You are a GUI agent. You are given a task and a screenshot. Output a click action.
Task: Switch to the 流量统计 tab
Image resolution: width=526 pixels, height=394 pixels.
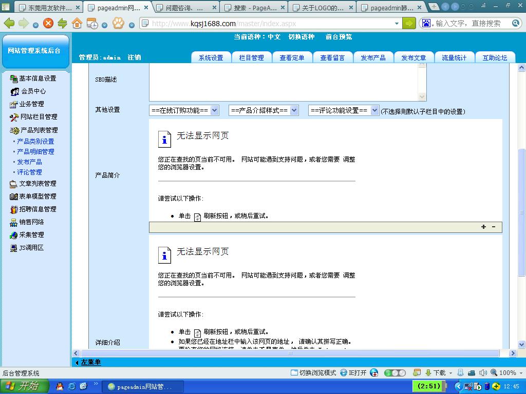click(454, 57)
